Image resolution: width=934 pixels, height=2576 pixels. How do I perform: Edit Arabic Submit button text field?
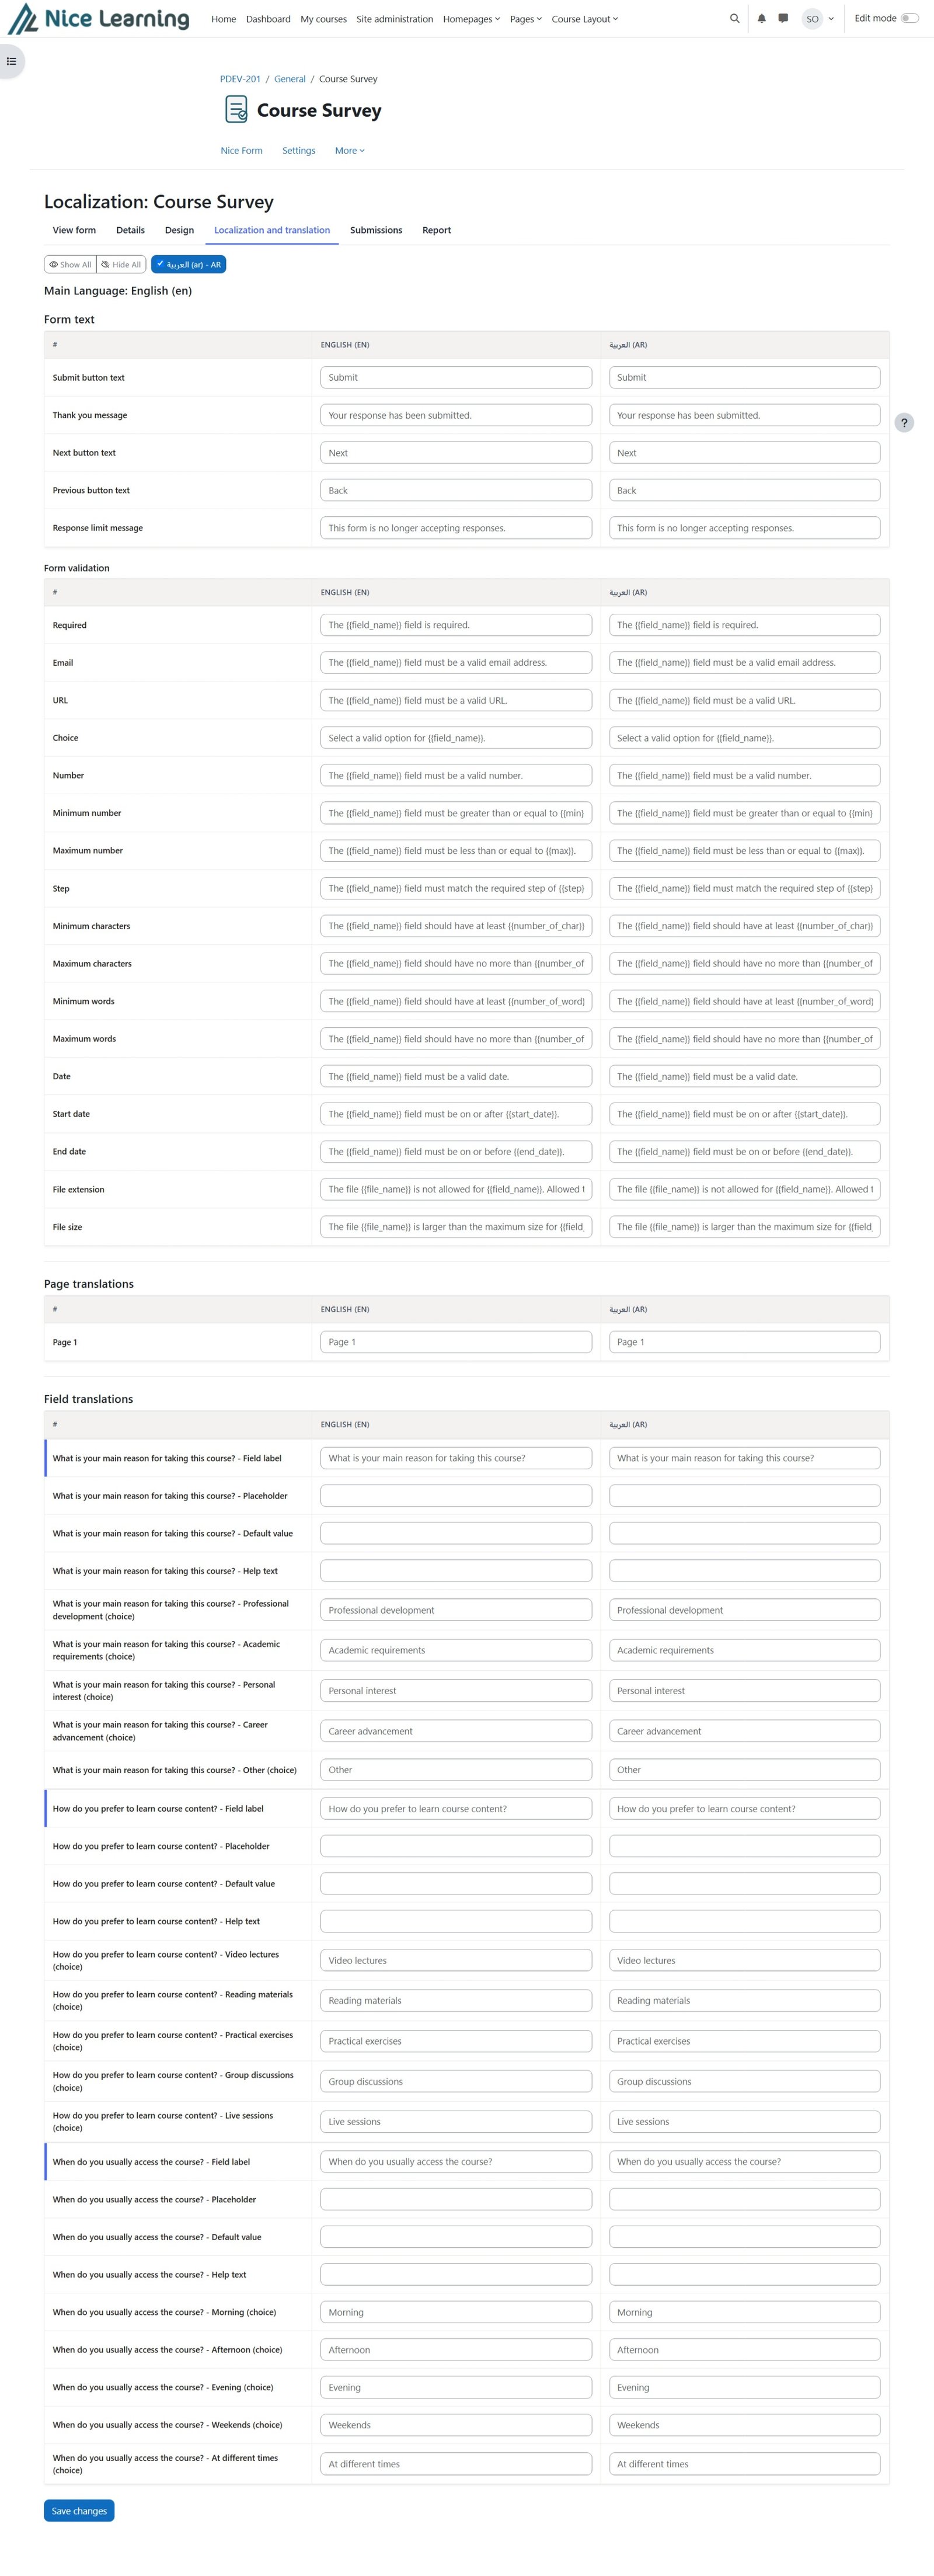pos(744,378)
